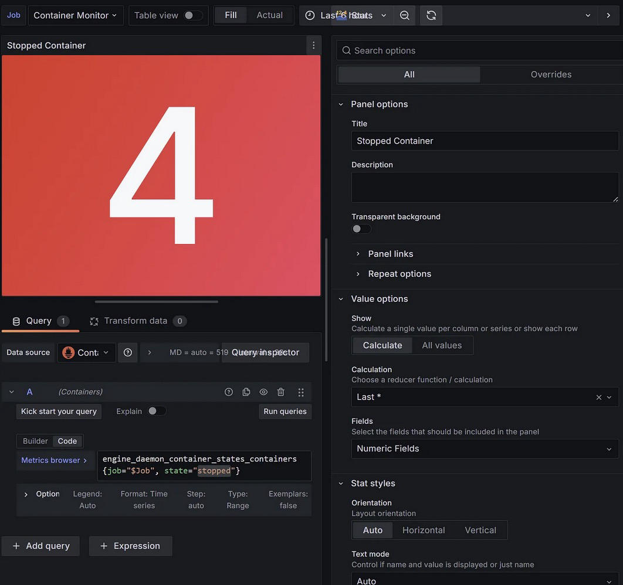Delete query A with trash icon
The width and height of the screenshot is (623, 585).
(280, 392)
